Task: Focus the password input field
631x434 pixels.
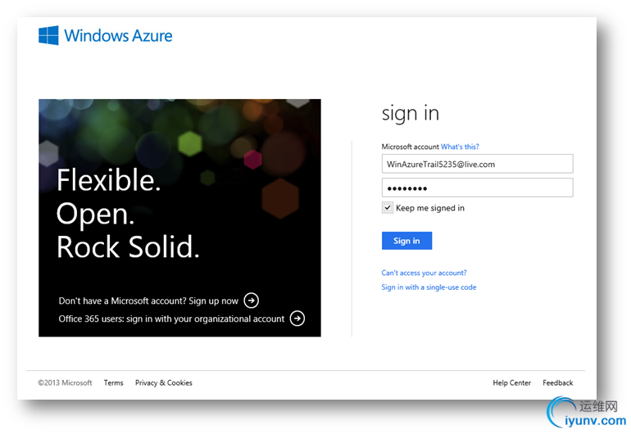Action: coord(477,188)
